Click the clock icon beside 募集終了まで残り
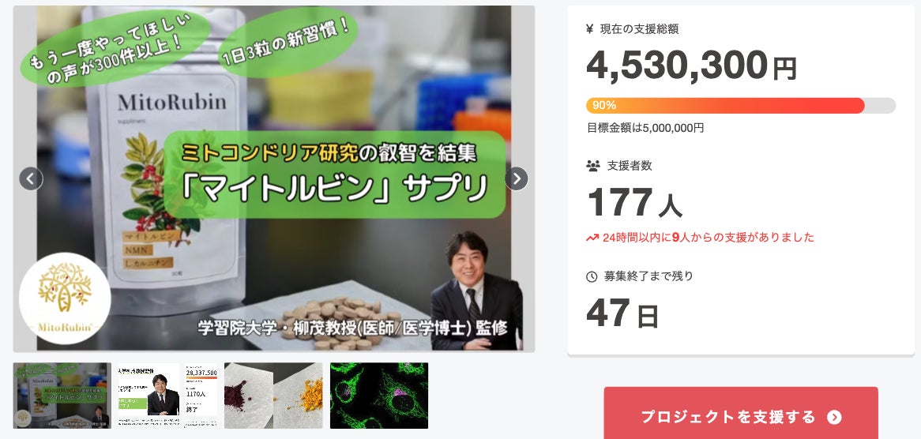 592,276
